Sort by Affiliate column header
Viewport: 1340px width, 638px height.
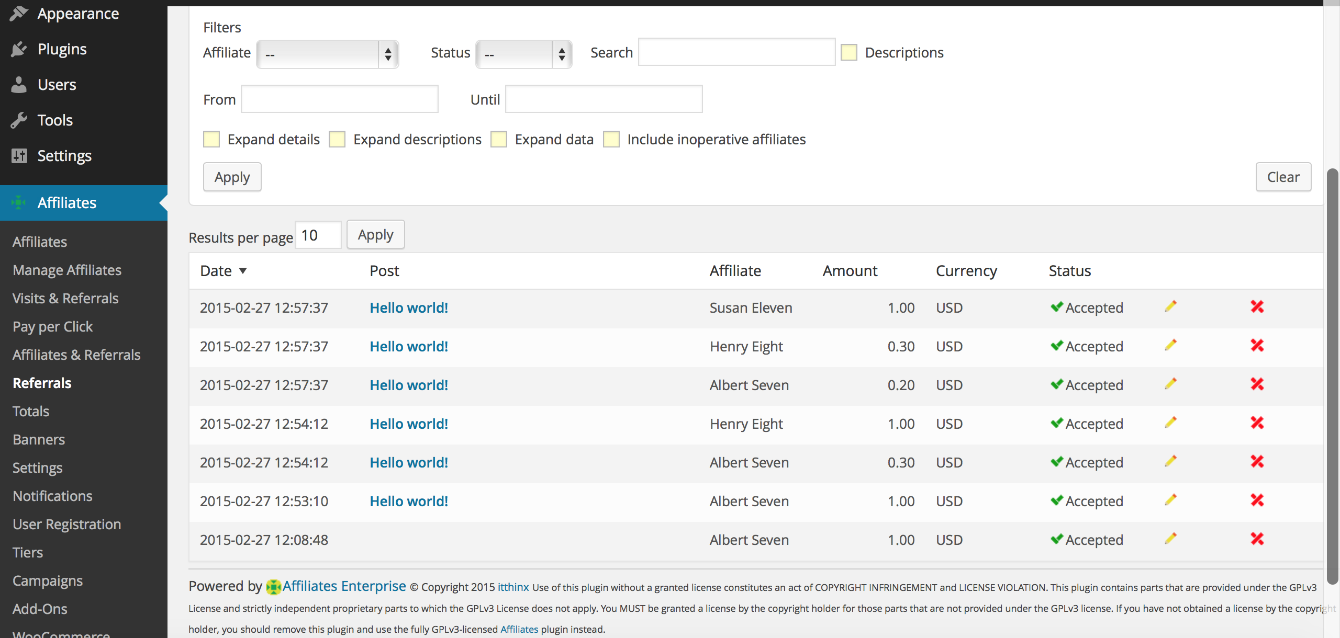(735, 270)
